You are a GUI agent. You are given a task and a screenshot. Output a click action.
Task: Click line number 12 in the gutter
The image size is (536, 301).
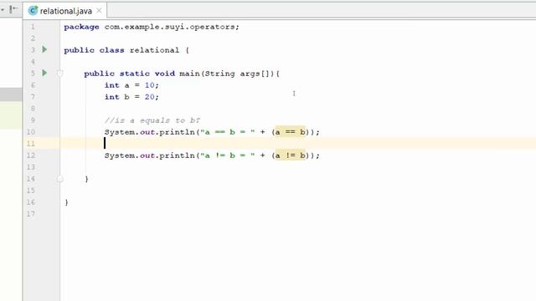click(31, 156)
